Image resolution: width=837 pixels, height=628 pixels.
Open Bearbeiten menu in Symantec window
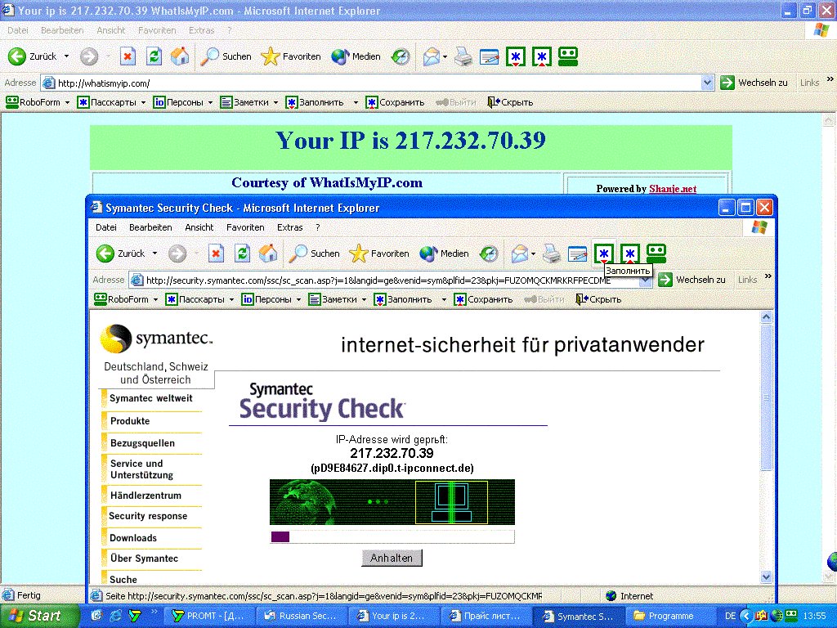[150, 227]
